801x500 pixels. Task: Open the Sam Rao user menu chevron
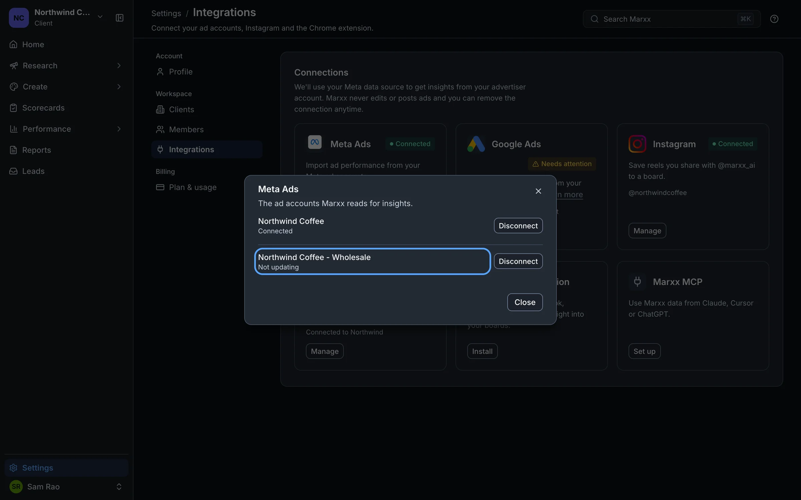click(x=119, y=487)
